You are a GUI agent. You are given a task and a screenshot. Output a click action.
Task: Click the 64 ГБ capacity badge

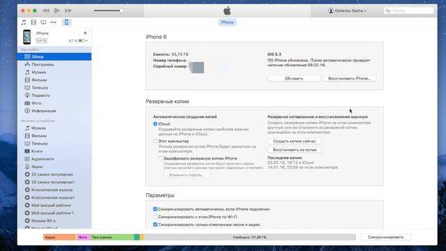[42, 40]
